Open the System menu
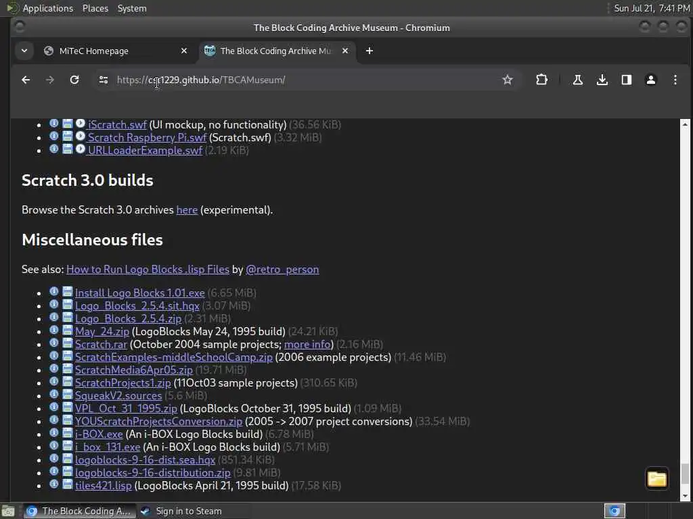Screen dimensions: 693x519 click(132, 8)
